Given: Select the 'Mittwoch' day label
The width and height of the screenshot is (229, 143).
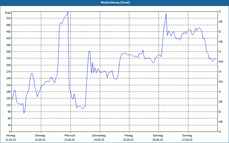Looking at the screenshot, I should [70, 136].
